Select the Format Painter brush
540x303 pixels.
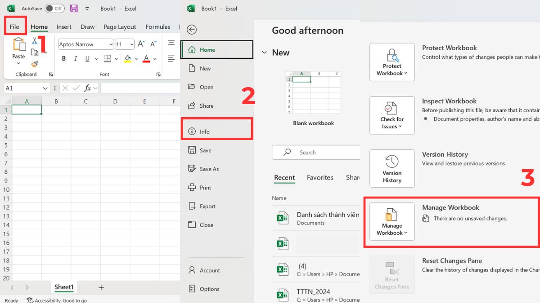(35, 64)
